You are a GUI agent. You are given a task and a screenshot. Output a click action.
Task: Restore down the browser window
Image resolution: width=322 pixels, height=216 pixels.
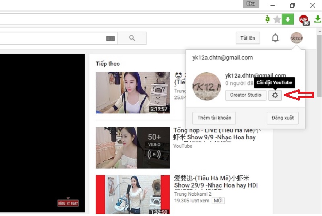pos(293,5)
